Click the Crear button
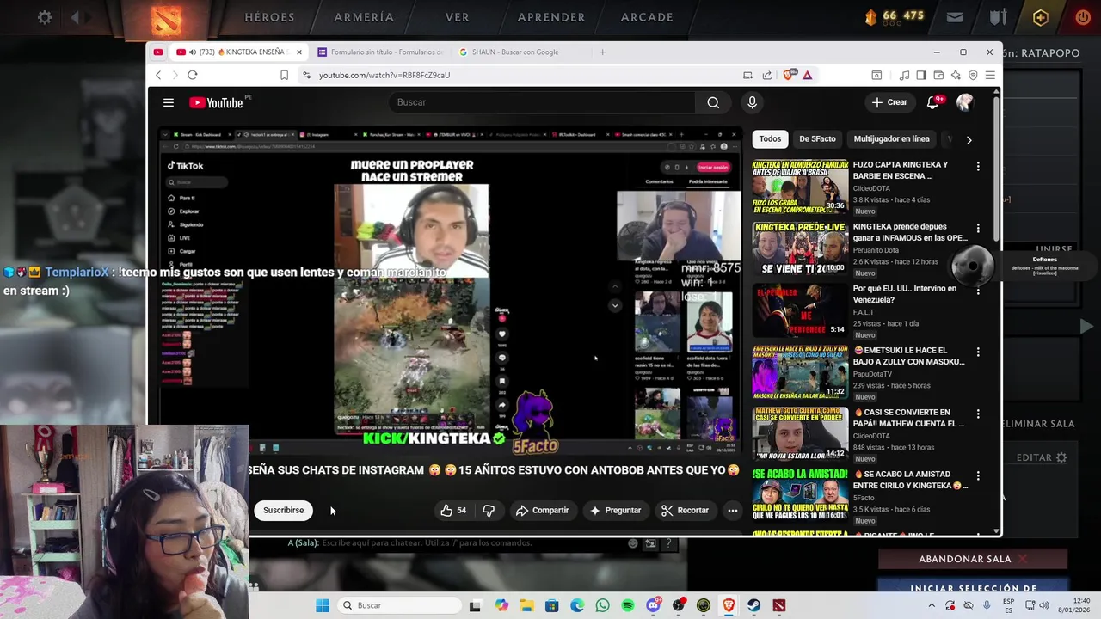The width and height of the screenshot is (1101, 619). tap(889, 102)
